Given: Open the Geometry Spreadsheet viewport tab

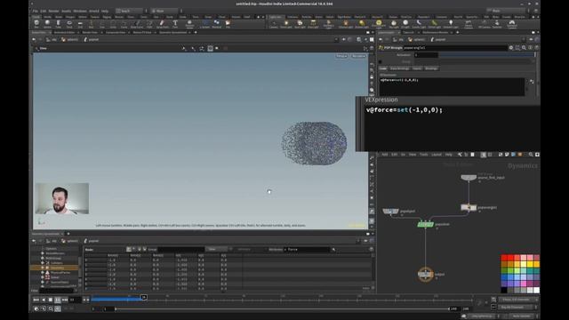Looking at the screenshot, I should coord(172,32).
